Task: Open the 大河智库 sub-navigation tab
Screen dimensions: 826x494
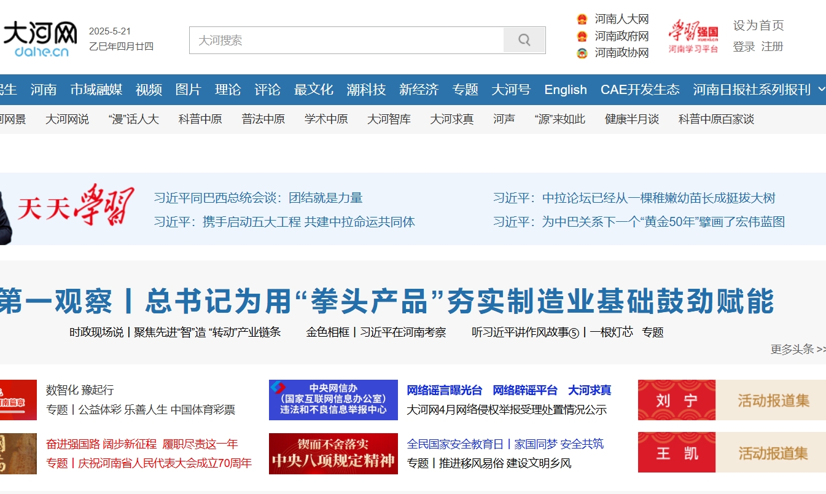Action: coord(389,119)
